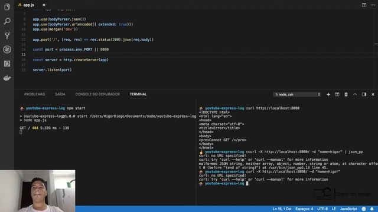378x212 pixels.
Task: Create new terminal with plus icon
Action: pos(328,94)
